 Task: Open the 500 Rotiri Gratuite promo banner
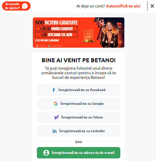click(x=79, y=33)
